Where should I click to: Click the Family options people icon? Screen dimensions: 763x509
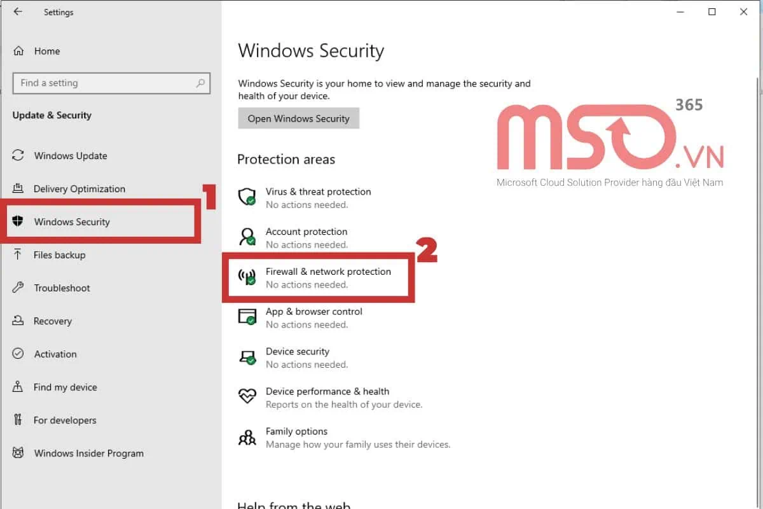[247, 437]
